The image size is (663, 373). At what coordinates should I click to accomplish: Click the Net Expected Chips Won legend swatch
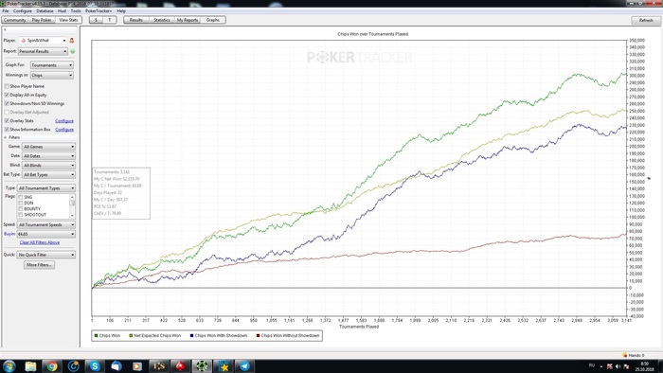click(x=131, y=335)
